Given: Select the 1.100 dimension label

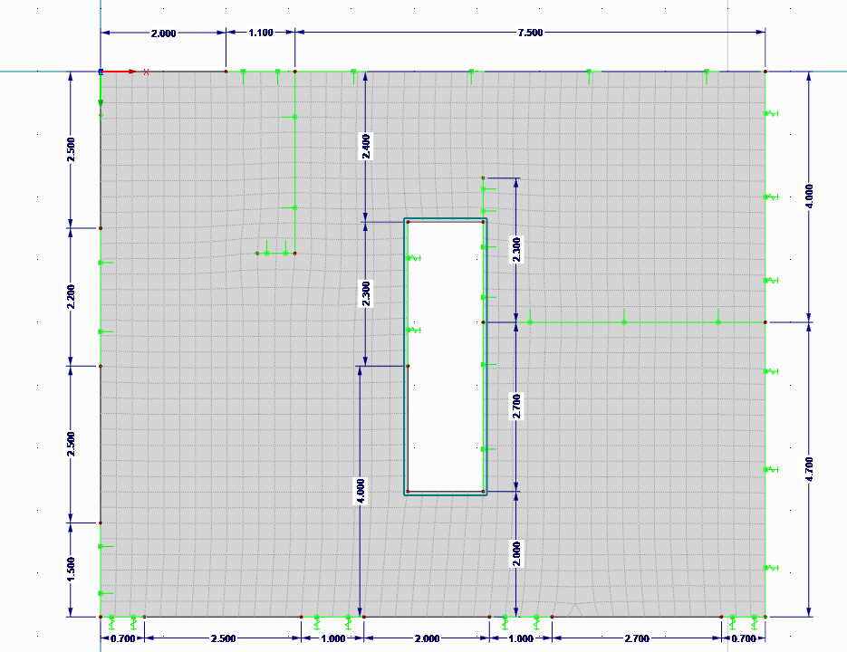Looking at the screenshot, I should tap(260, 33).
